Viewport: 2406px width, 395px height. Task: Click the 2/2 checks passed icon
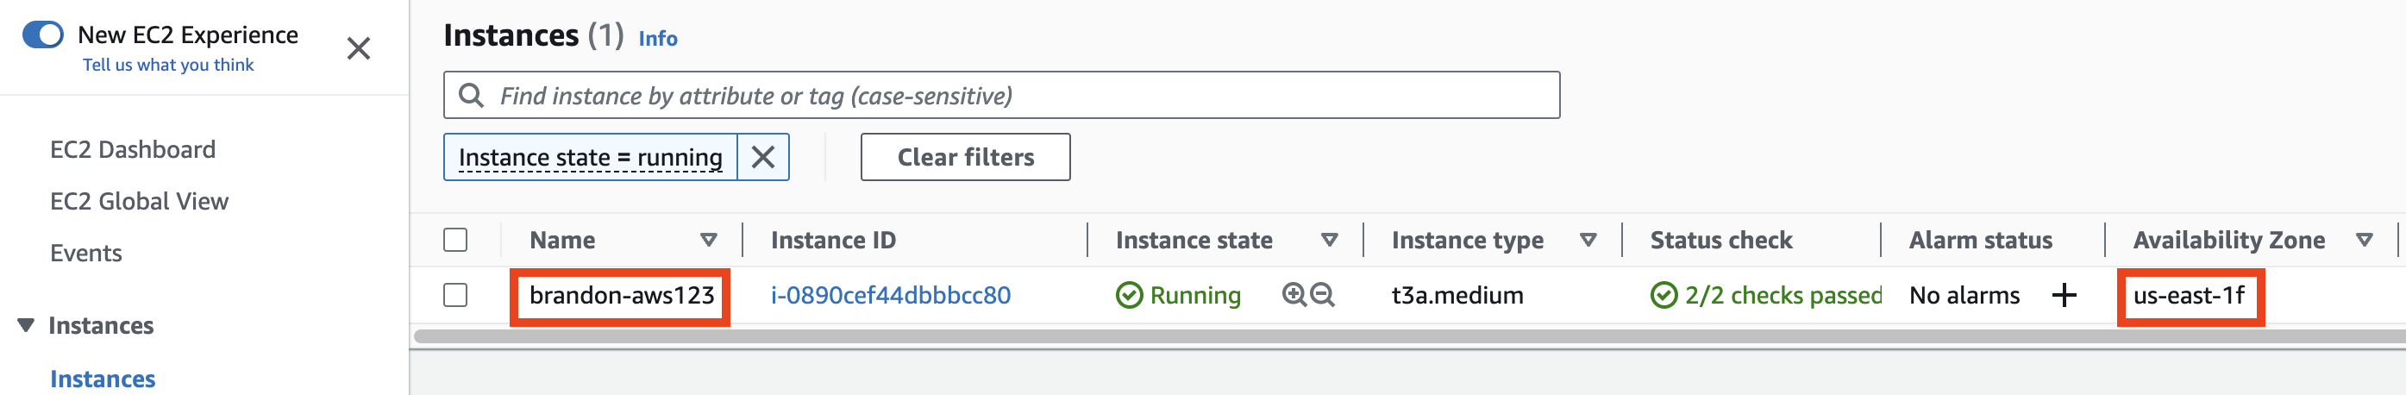pos(1664,295)
